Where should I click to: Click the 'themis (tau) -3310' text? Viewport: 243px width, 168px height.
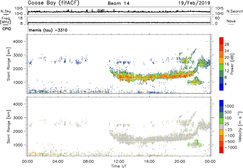(48, 30)
